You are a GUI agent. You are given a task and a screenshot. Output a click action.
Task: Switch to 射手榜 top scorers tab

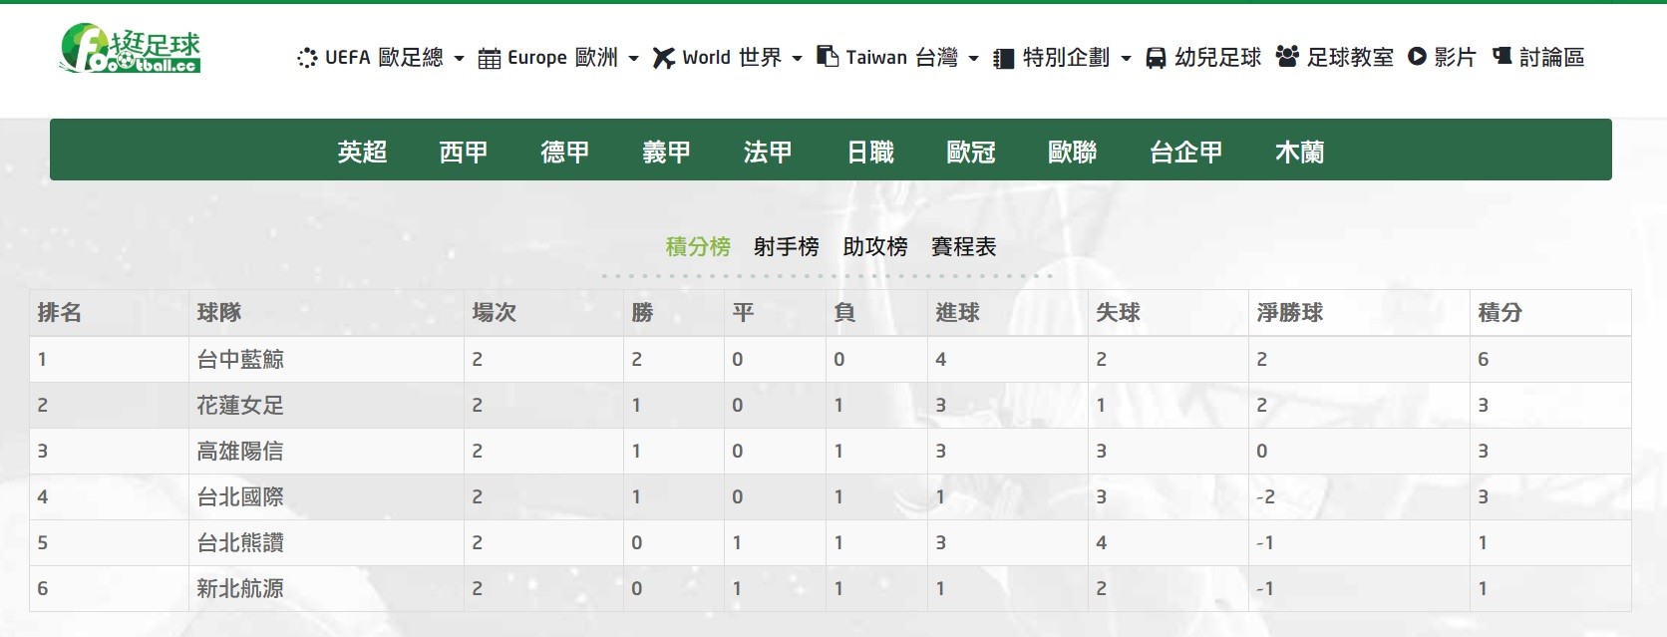787,246
